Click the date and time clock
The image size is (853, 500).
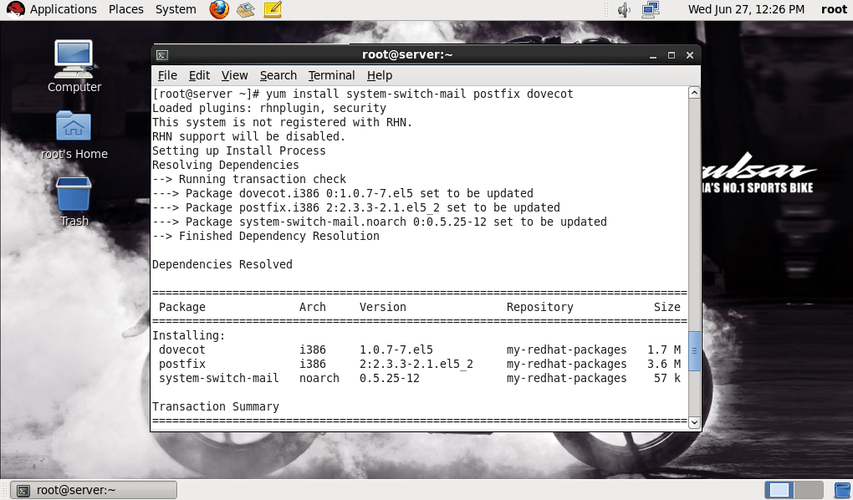click(x=746, y=9)
